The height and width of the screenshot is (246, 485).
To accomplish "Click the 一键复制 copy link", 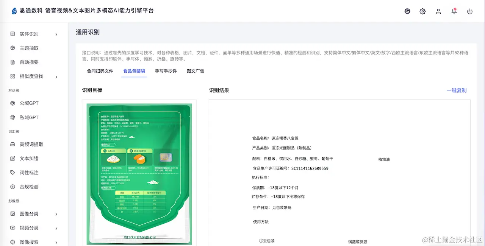I will pos(457,90).
